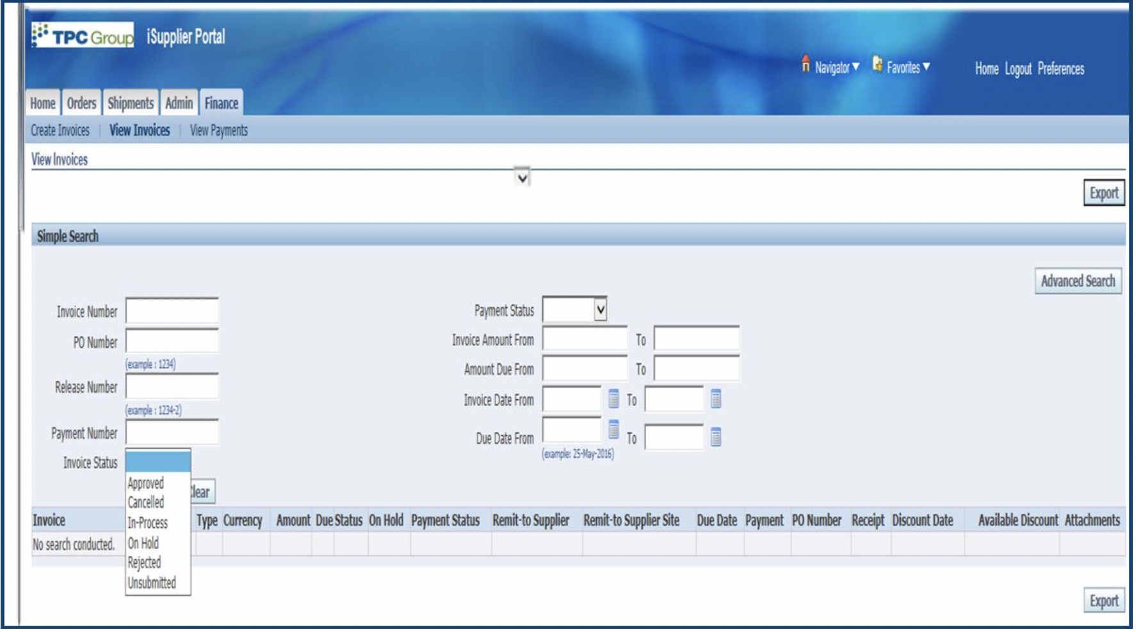Focus the Payment Number field
Viewport: 1136px width, 632px height.
172,432
